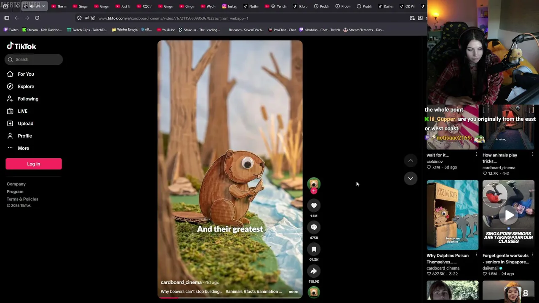Open Twitch Clips - TwitchTr... bookmark
This screenshot has width=539, height=303.
[87, 30]
